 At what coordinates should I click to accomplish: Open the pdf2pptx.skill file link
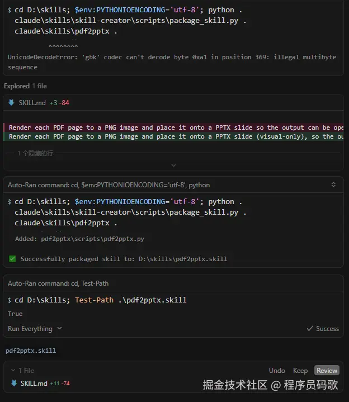coord(31,351)
